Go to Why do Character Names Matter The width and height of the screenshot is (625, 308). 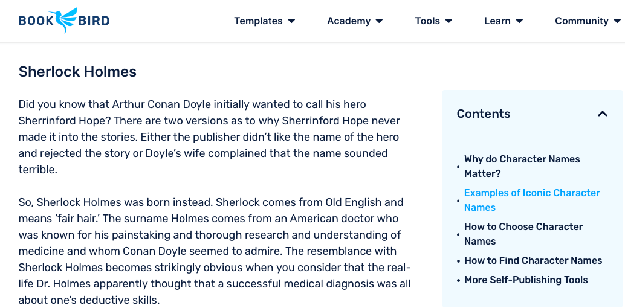522,166
